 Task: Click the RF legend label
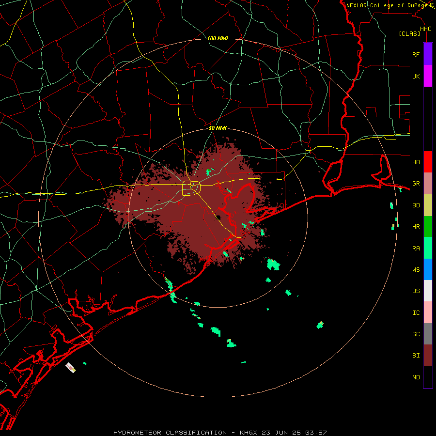click(x=416, y=55)
